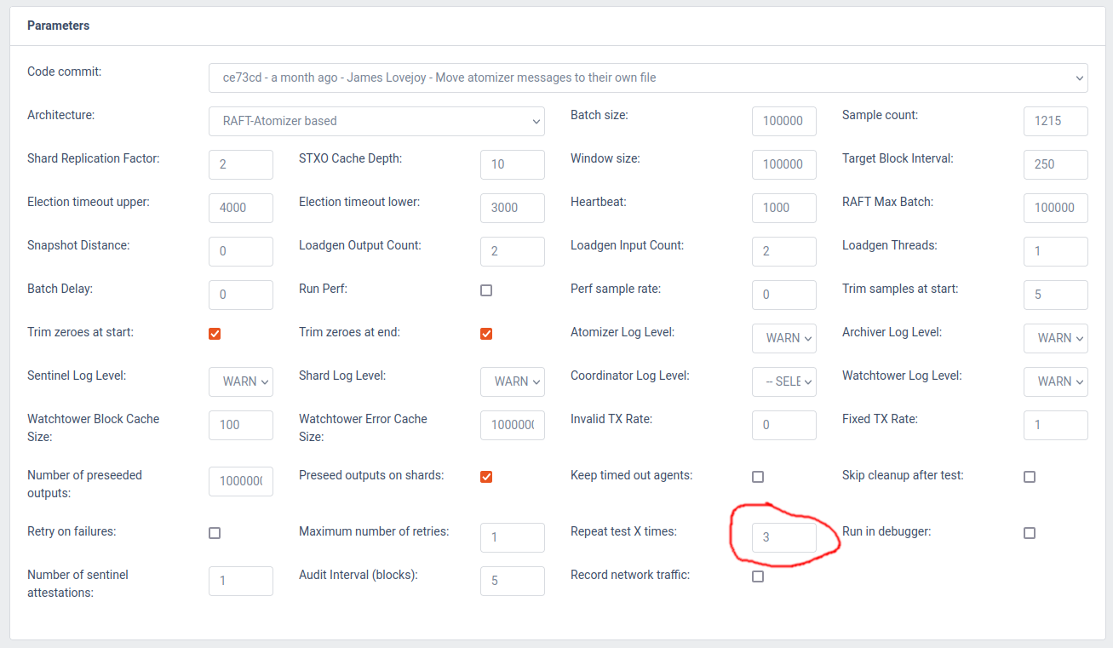Click the 'Run Perf:' label
Screen dimensions: 1113x648
tap(323, 289)
